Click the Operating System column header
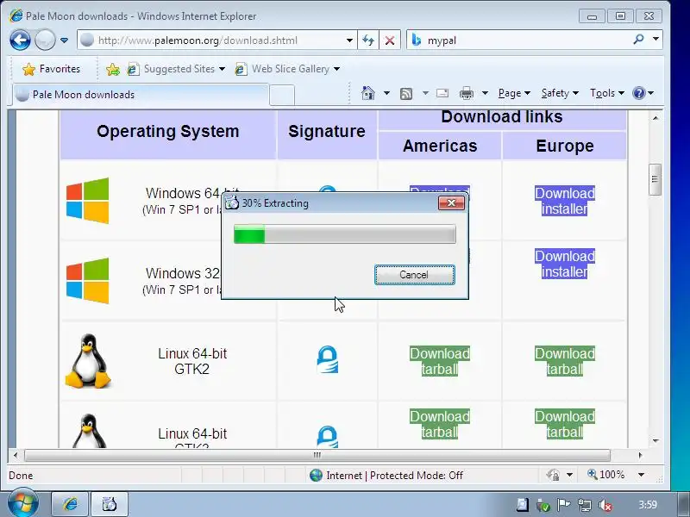This screenshot has height=517, width=690. coord(168,132)
